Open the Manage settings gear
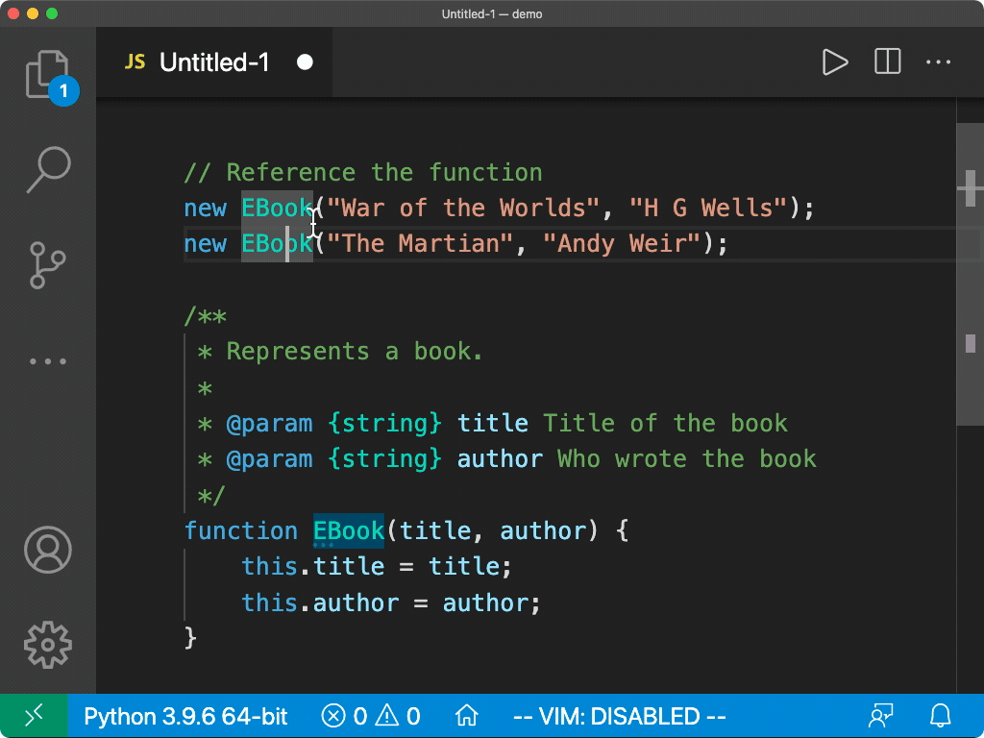This screenshot has height=738, width=984. point(48,645)
